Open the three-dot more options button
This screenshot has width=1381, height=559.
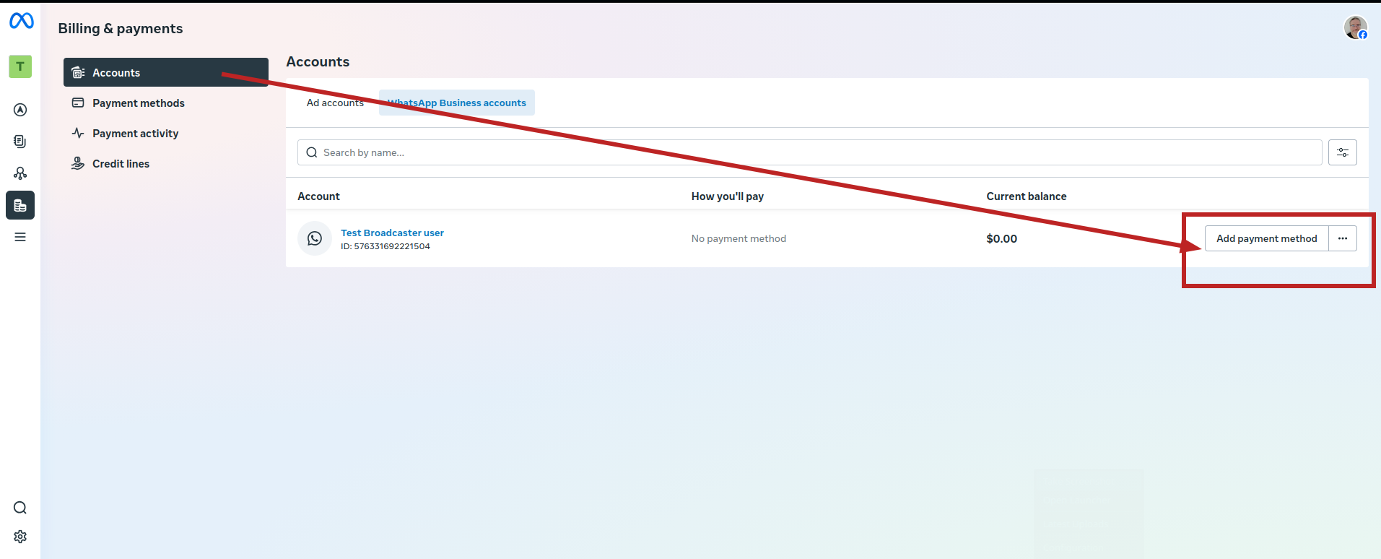click(x=1343, y=238)
